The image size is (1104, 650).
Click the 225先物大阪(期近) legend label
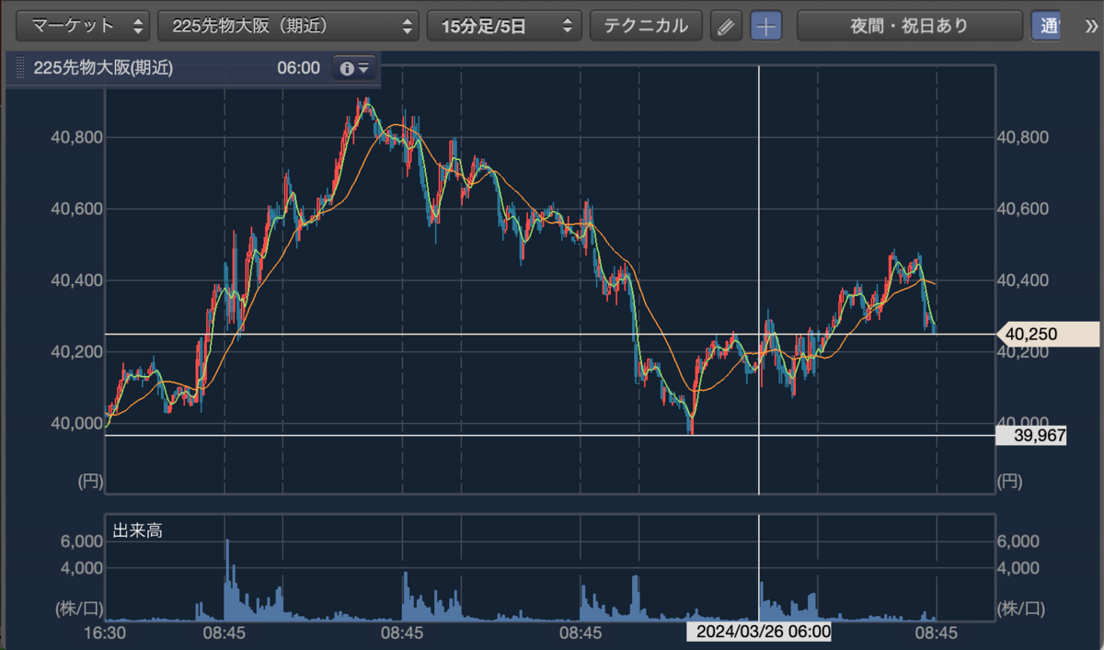point(103,68)
